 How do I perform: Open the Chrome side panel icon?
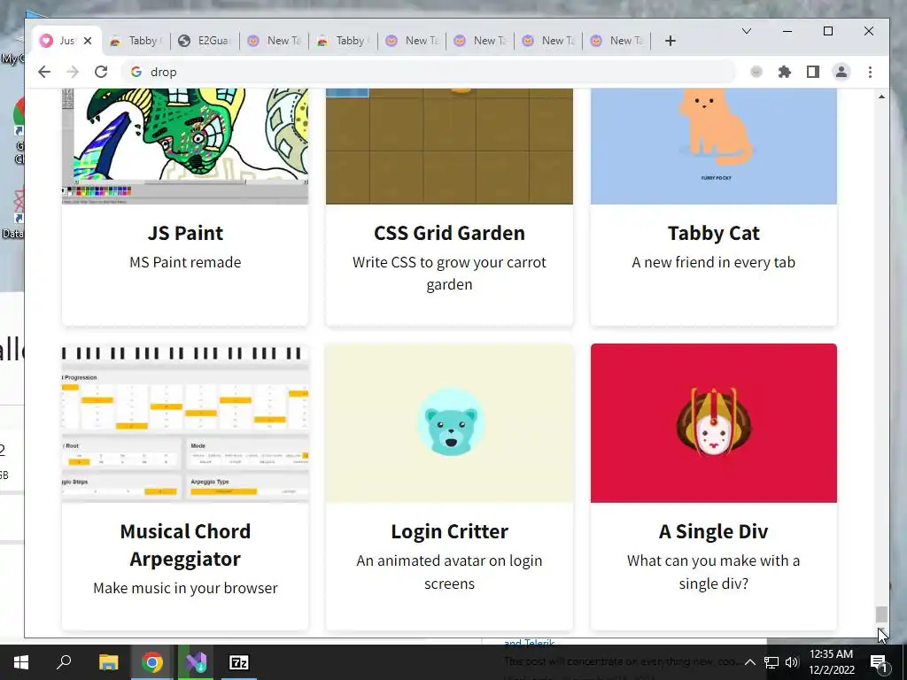tap(813, 72)
